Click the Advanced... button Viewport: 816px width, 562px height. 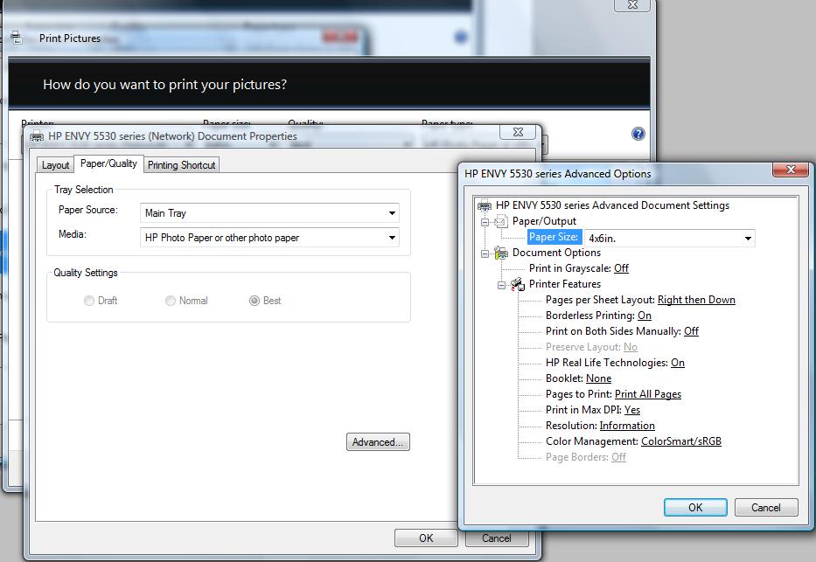coord(378,442)
